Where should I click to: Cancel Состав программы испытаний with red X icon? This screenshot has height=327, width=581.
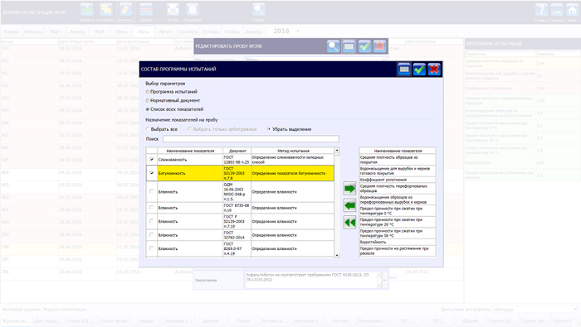click(x=434, y=69)
